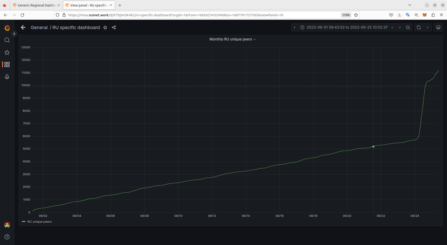
Task: Reload the current browser page
Action: pyautogui.click(x=22, y=15)
